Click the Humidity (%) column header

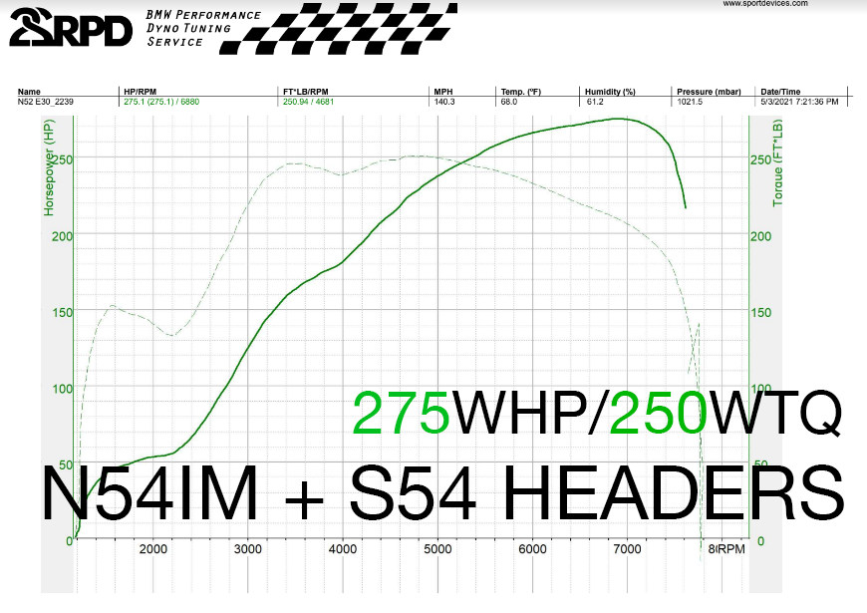[x=609, y=91]
